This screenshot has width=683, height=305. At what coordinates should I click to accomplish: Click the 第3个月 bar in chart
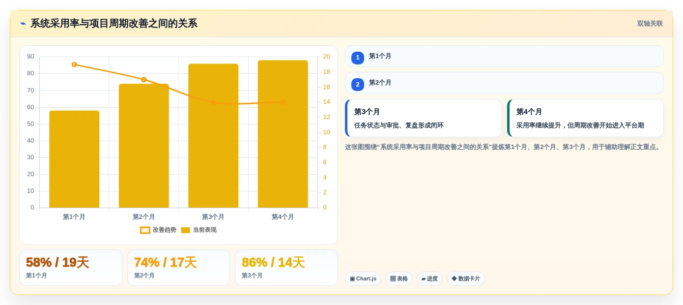213,136
